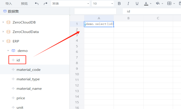Click the 预览 preview button
Viewport: 181px width, 109px height.
(24, 4)
